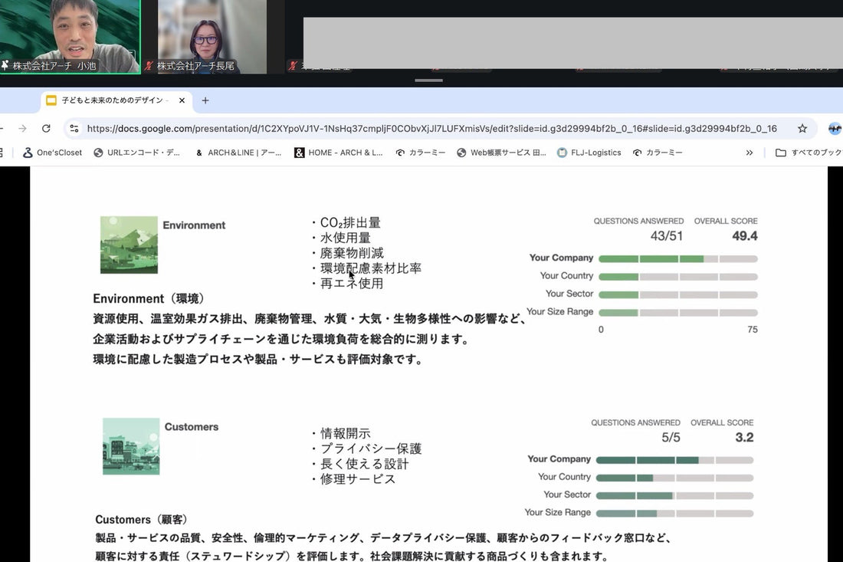This screenshot has height=562, width=843.
Task: Open the URLエンコード bookmark
Action: [x=137, y=153]
